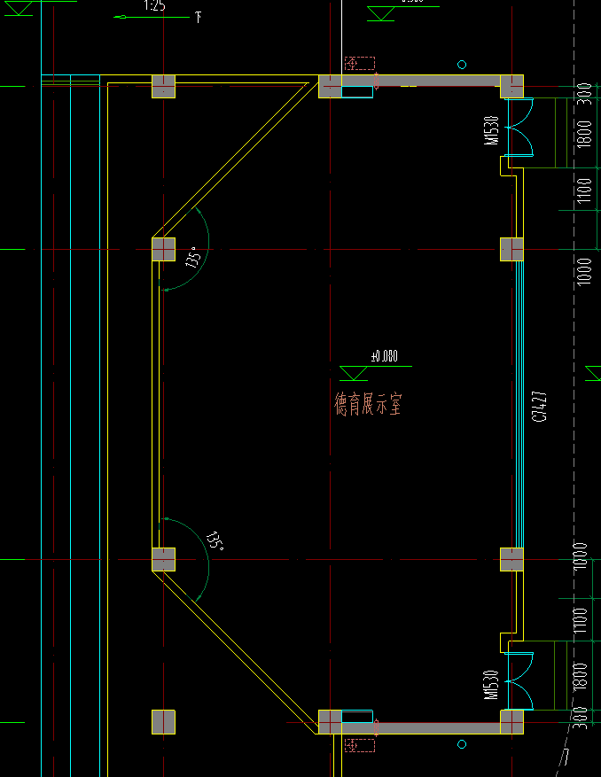Select red dashed box above top wall

coord(360,64)
